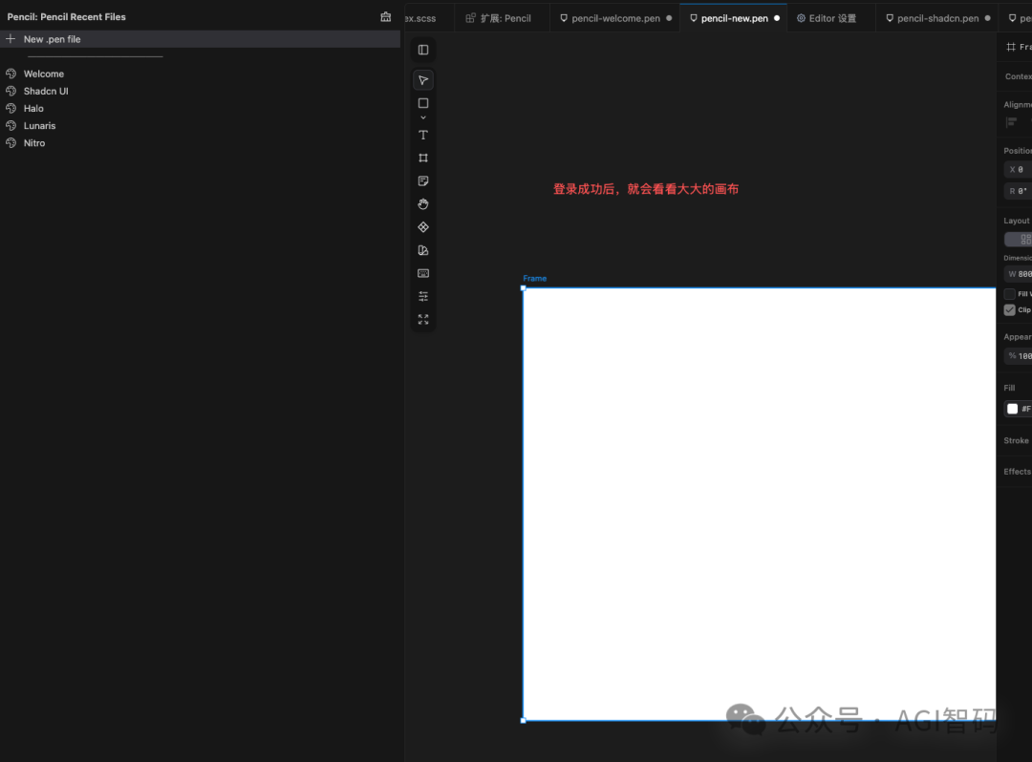Click the plus icon beside New .pen file
The height and width of the screenshot is (762, 1032).
click(x=11, y=39)
